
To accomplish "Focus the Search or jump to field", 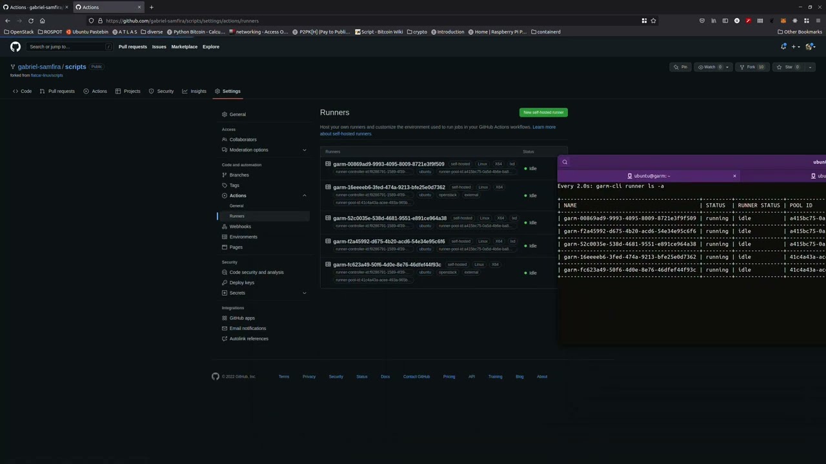I will click(70, 46).
